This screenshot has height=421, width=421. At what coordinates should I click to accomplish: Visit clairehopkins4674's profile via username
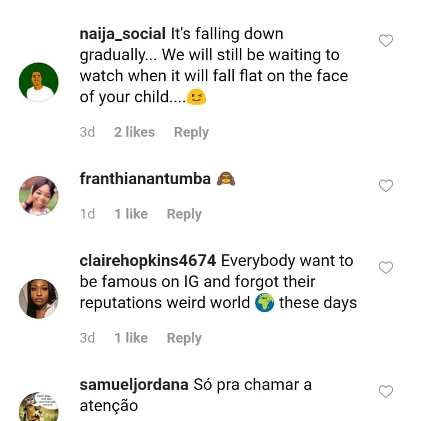click(x=148, y=260)
